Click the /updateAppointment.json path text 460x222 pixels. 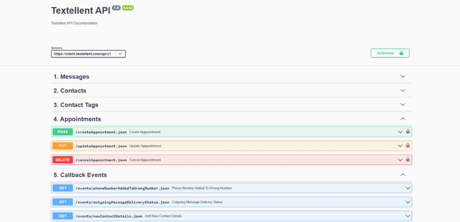pos(101,146)
